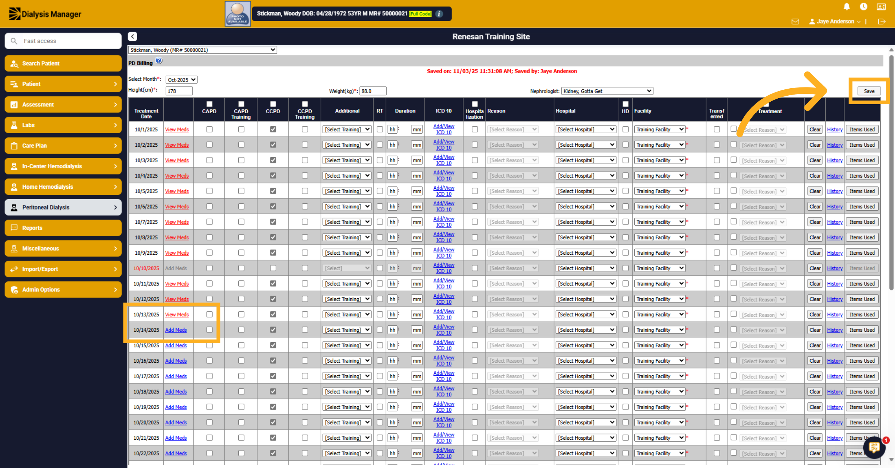Click the Dialysis Manager logo
Image resolution: width=895 pixels, height=468 pixels.
pos(45,14)
